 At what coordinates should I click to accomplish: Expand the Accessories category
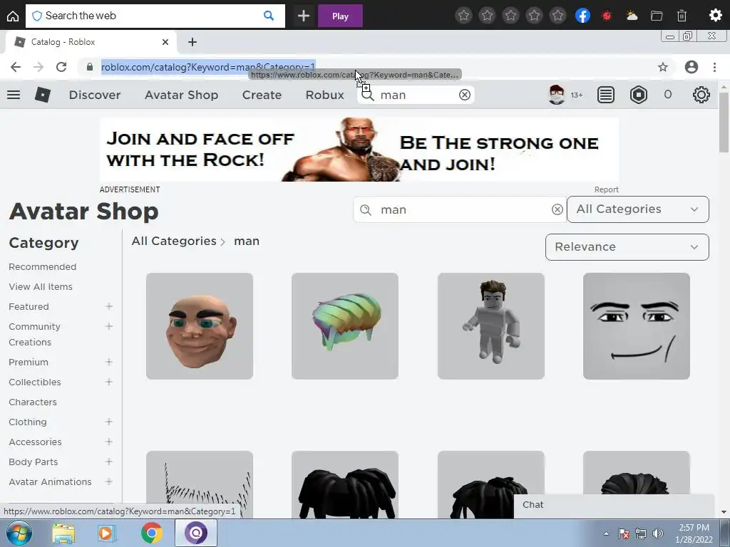(109, 442)
